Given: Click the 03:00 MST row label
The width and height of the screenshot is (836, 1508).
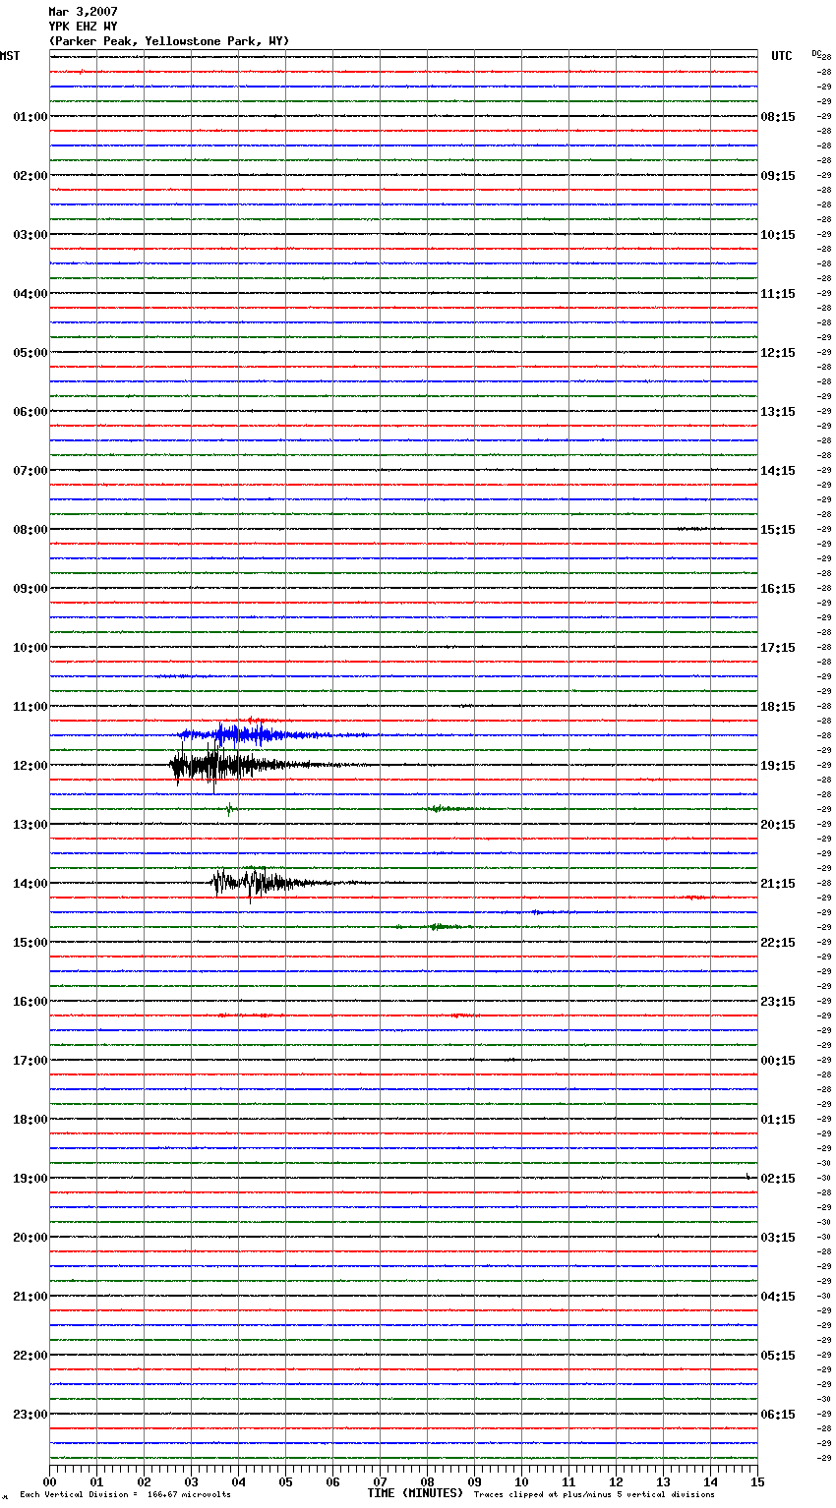Looking at the screenshot, I should [x=30, y=235].
